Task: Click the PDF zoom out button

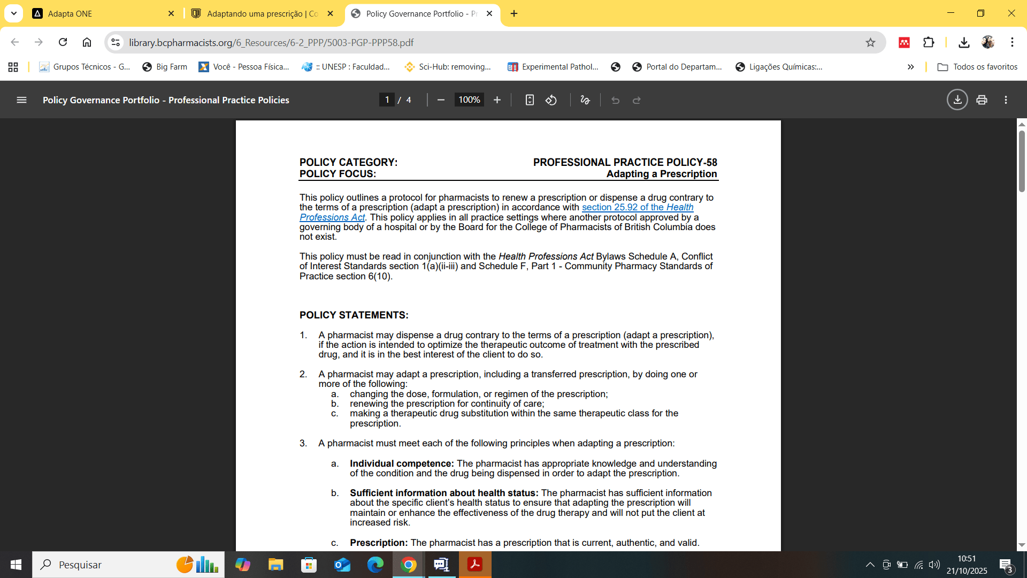Action: [x=441, y=100]
